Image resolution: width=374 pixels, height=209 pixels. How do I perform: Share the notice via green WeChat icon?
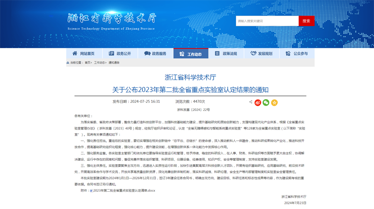coord(266,102)
